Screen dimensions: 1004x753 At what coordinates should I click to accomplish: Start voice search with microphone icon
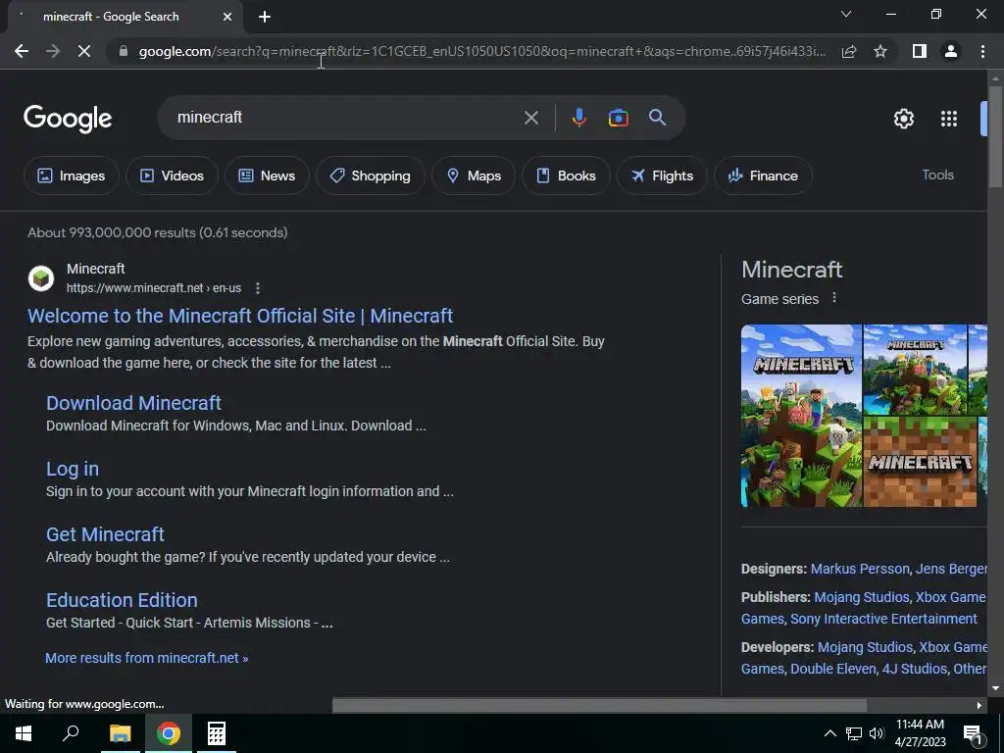tap(578, 118)
